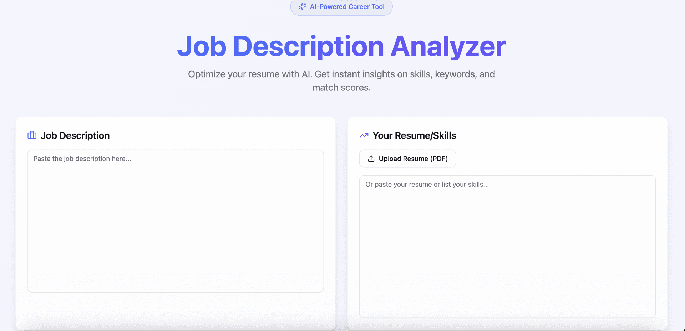Click the upload arrow icon on the resume button
The width and height of the screenshot is (685, 331).
click(x=371, y=159)
